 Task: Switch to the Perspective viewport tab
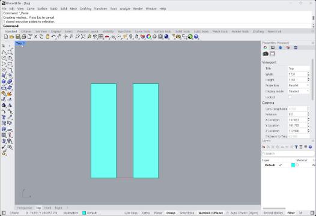tap(25, 208)
